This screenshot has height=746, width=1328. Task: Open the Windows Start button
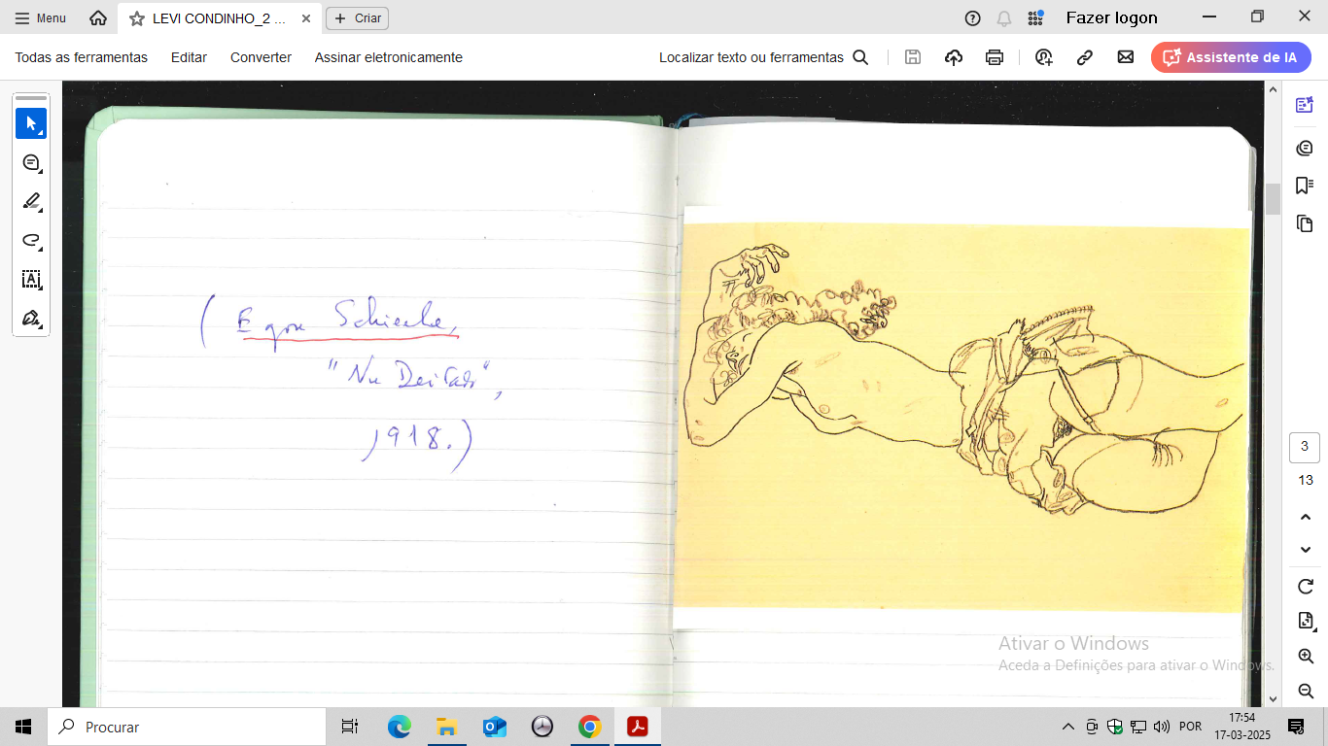[x=23, y=727]
